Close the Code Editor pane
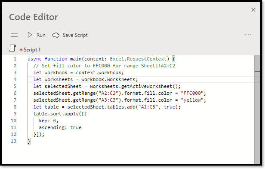Image resolution: width=265 pixels, height=169 pixels. [x=253, y=10]
